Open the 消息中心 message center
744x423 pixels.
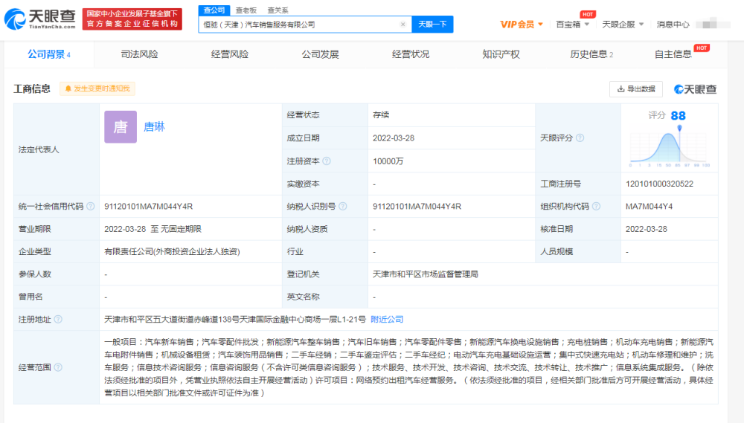pos(673,25)
